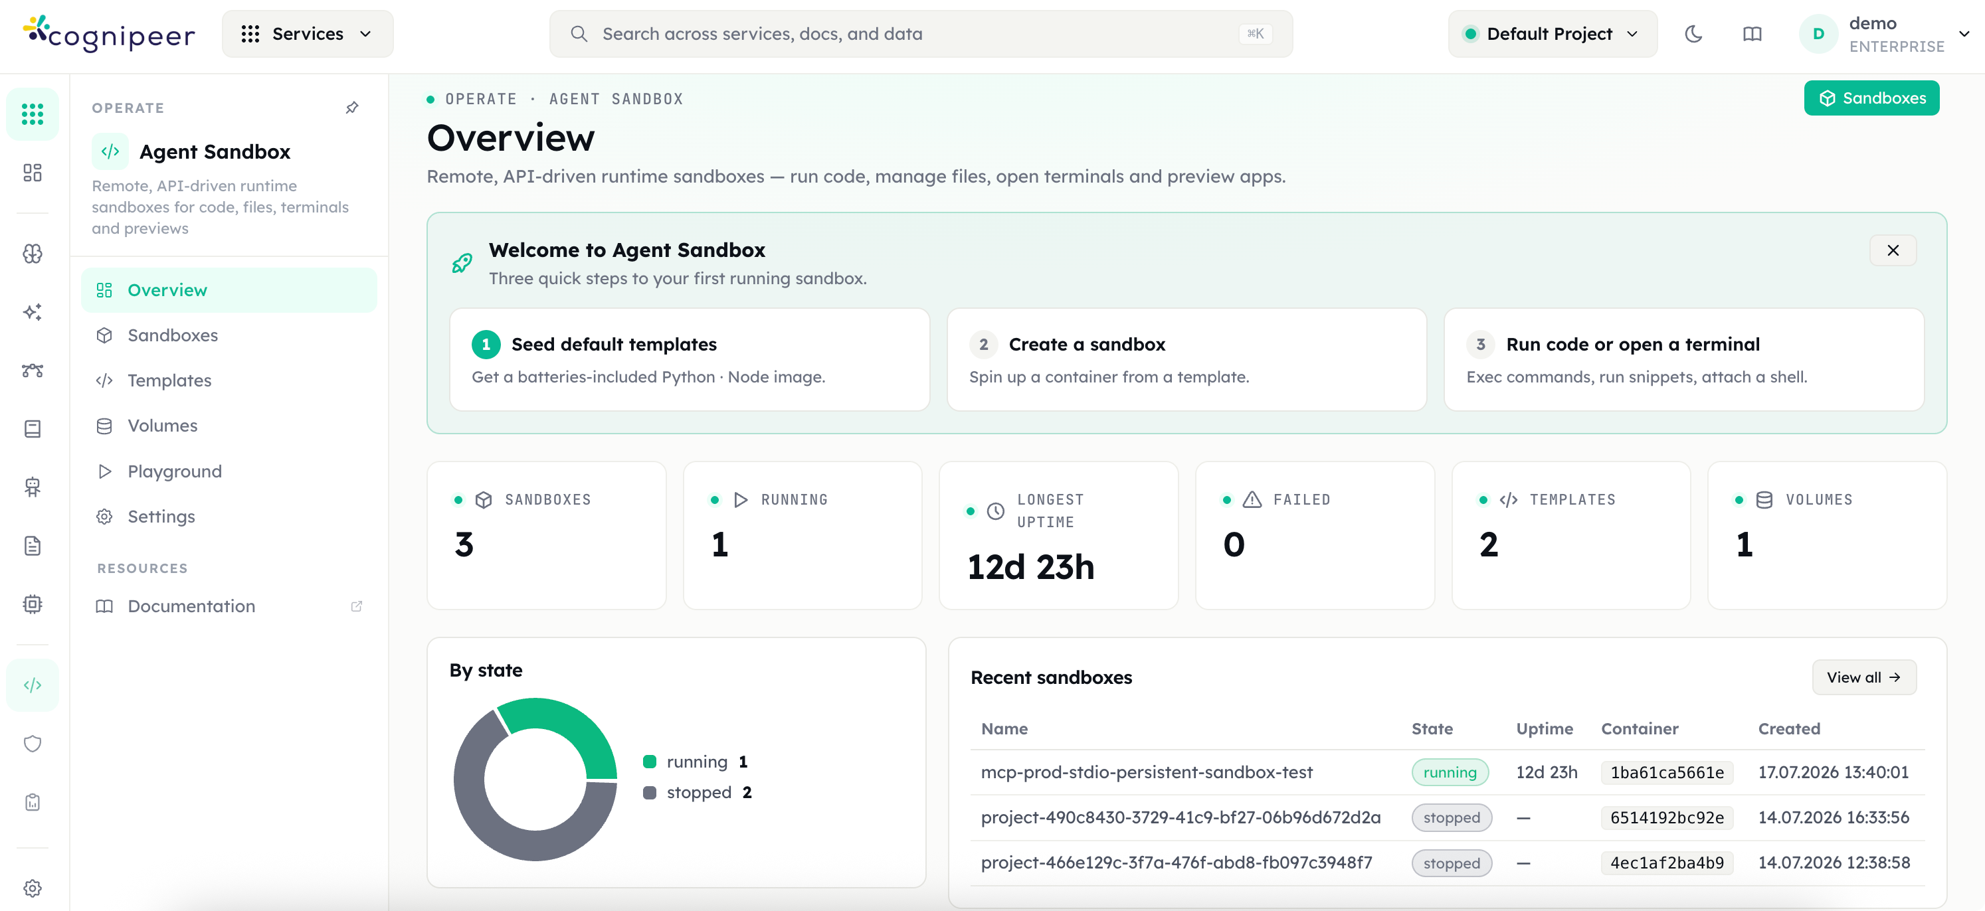The height and width of the screenshot is (911, 1985).
Task: Click the Create a sandbox step card
Action: [x=1186, y=360]
